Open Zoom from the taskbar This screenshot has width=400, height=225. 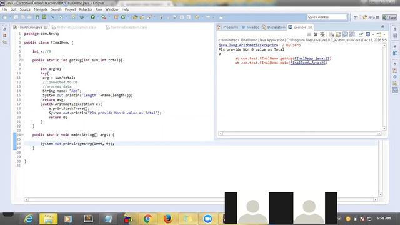click(x=207, y=219)
